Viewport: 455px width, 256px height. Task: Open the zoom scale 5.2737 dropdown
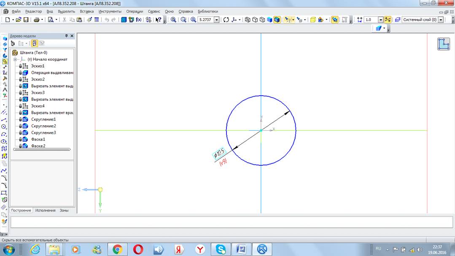tap(217, 20)
